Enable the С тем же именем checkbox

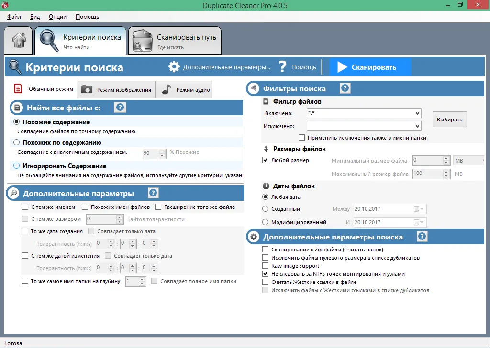(25, 207)
